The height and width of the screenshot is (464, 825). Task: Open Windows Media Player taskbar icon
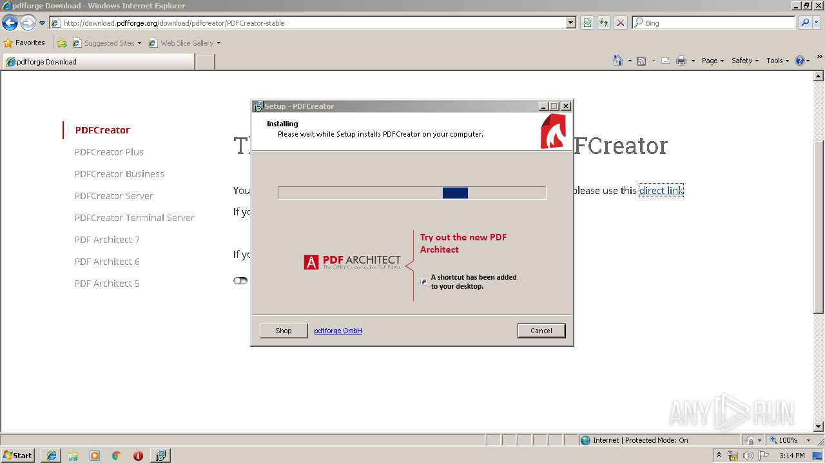coord(95,456)
